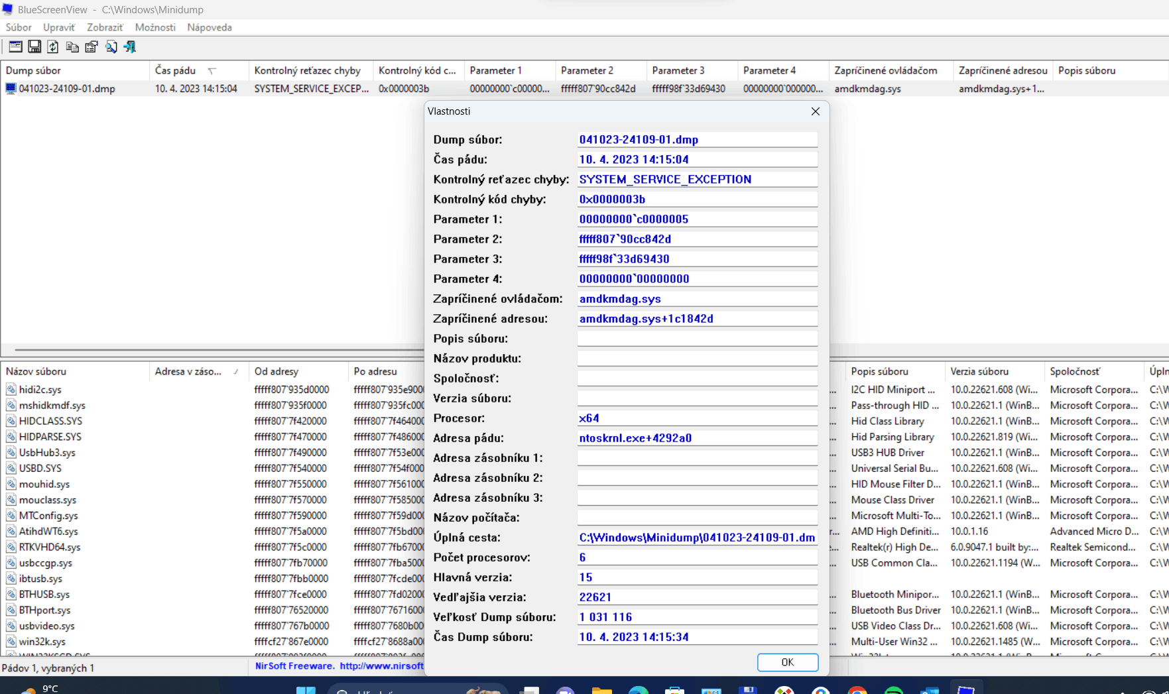The image size is (1169, 694).
Task: Click Realtek Semicond... company cell
Action: pyautogui.click(x=1094, y=548)
